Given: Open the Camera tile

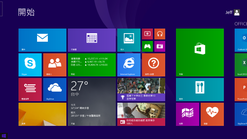Looking at the screenshot, I should [x=160, y=46].
